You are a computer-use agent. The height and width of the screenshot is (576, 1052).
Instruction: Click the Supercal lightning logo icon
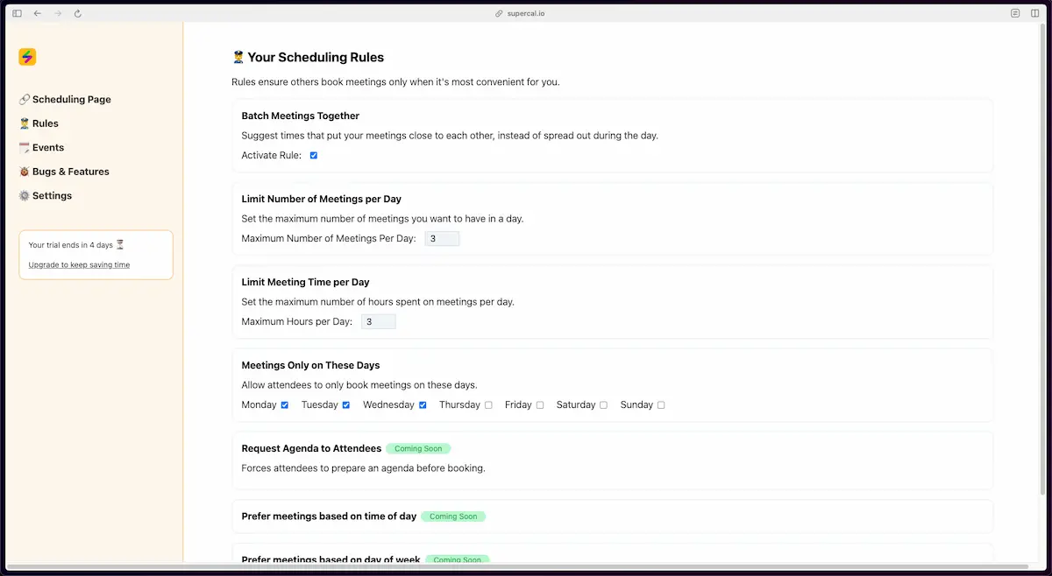click(x=27, y=57)
